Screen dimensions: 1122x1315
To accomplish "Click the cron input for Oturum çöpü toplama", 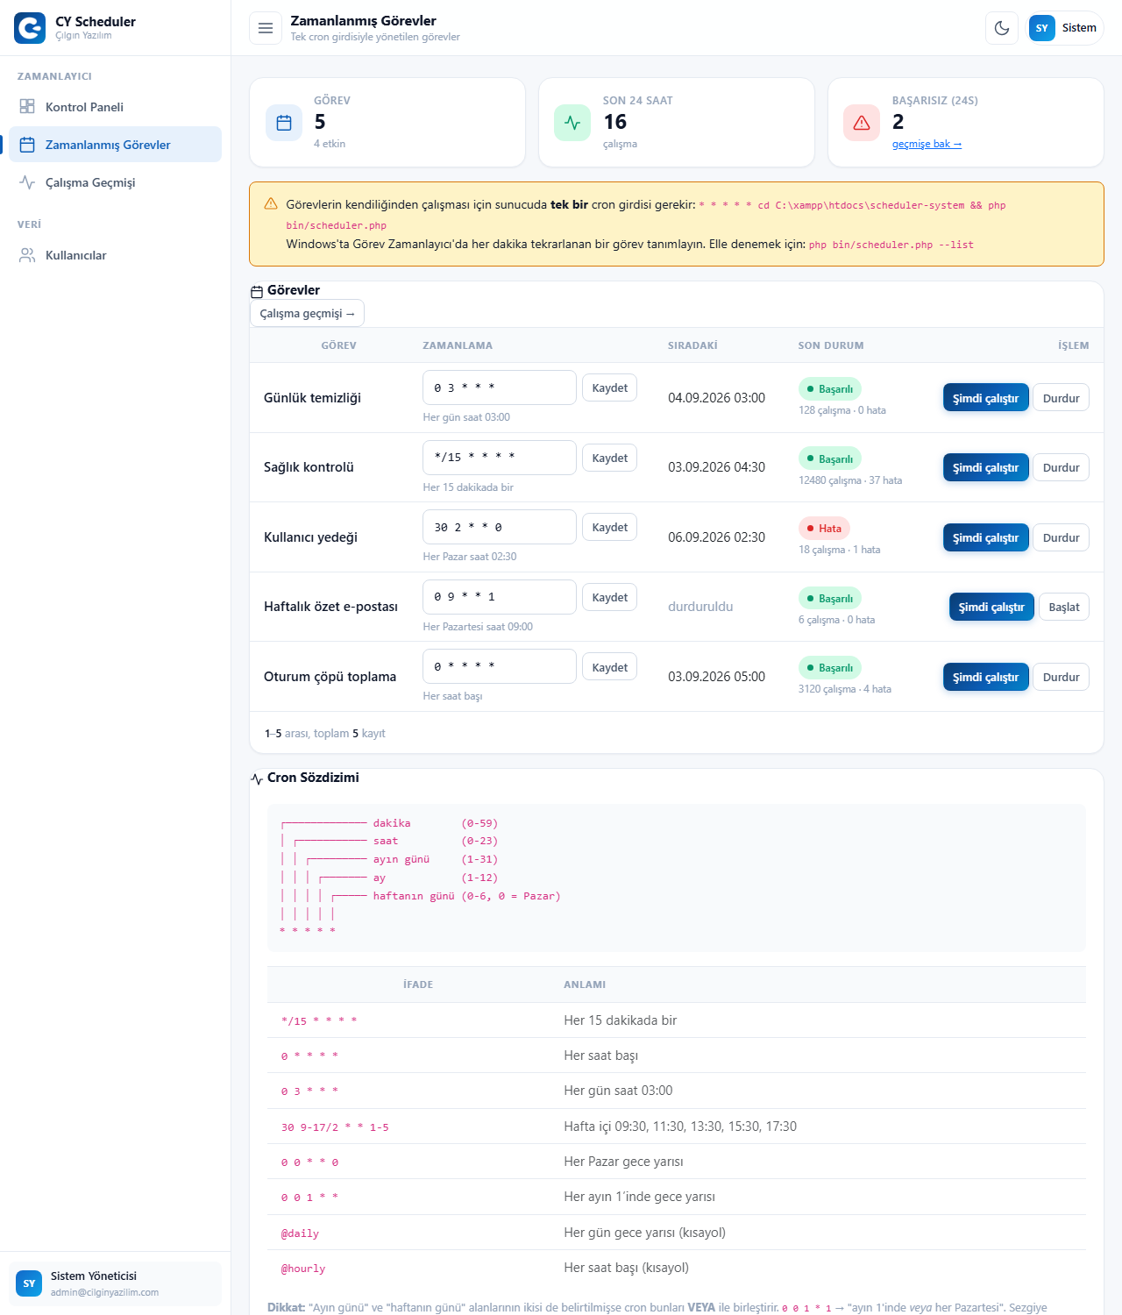I will (x=500, y=666).
